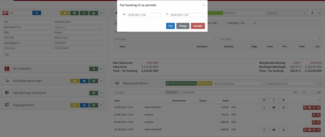This screenshot has width=325, height=137.
Task: Close the Flyt booking dialog with X
Action: [204, 5]
